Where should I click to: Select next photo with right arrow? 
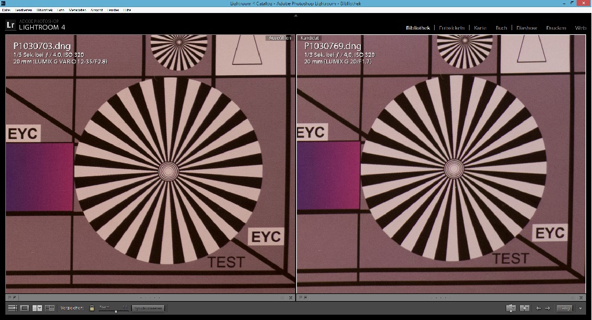tap(548, 308)
